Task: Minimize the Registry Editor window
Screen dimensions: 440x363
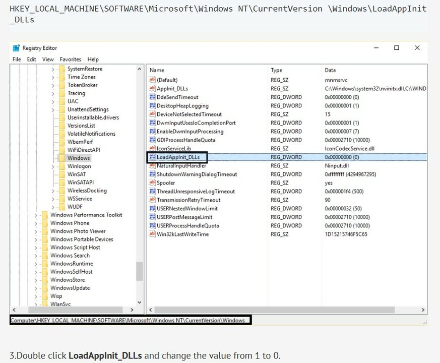Action: click(376, 48)
